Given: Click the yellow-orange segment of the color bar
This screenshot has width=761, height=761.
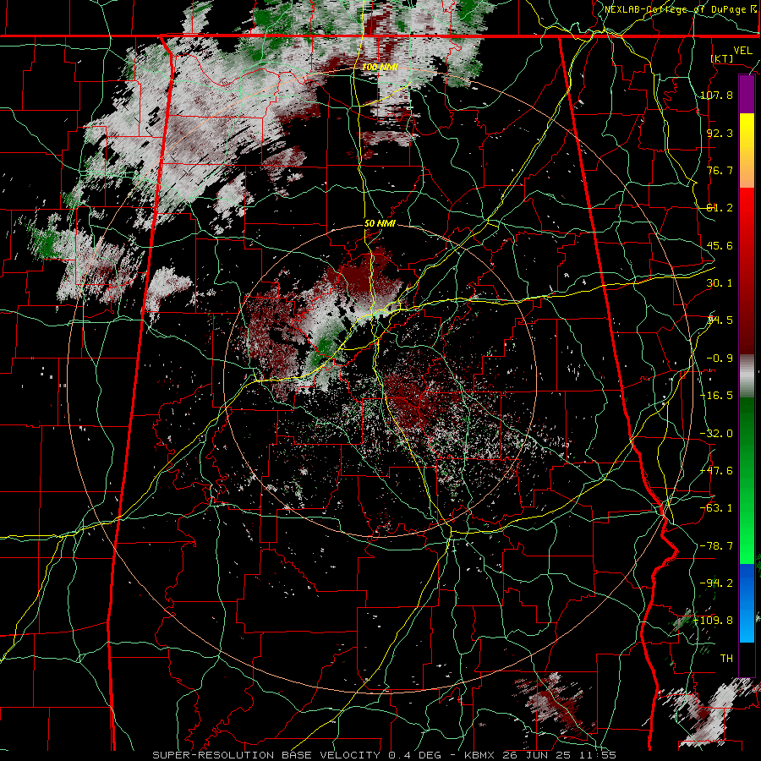Looking at the screenshot, I should [x=747, y=151].
